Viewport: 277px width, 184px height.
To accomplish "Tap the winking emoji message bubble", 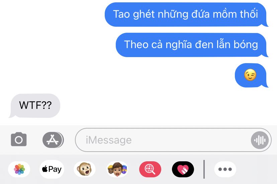I will [x=251, y=75].
